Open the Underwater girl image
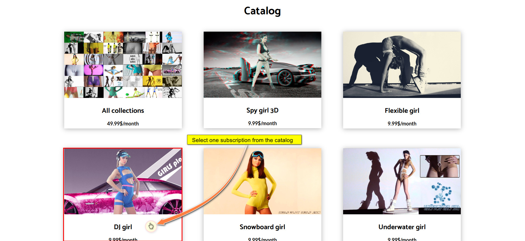The width and height of the screenshot is (525, 241). click(x=402, y=181)
